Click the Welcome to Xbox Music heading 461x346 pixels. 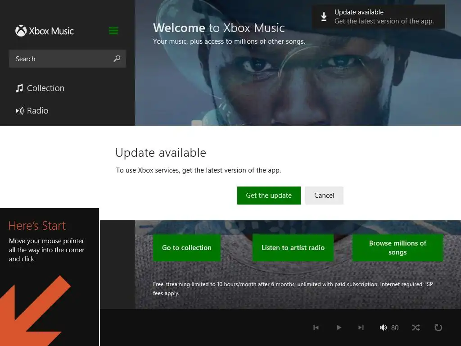(x=219, y=28)
